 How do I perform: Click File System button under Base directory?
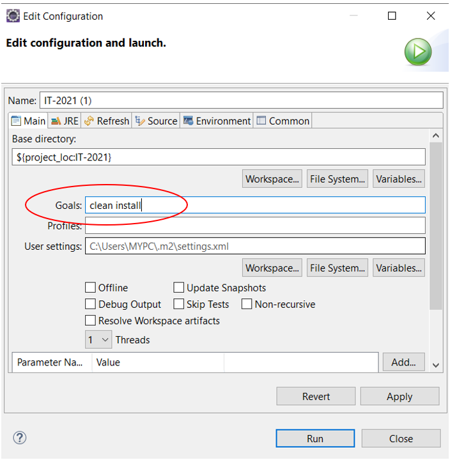coord(337,179)
